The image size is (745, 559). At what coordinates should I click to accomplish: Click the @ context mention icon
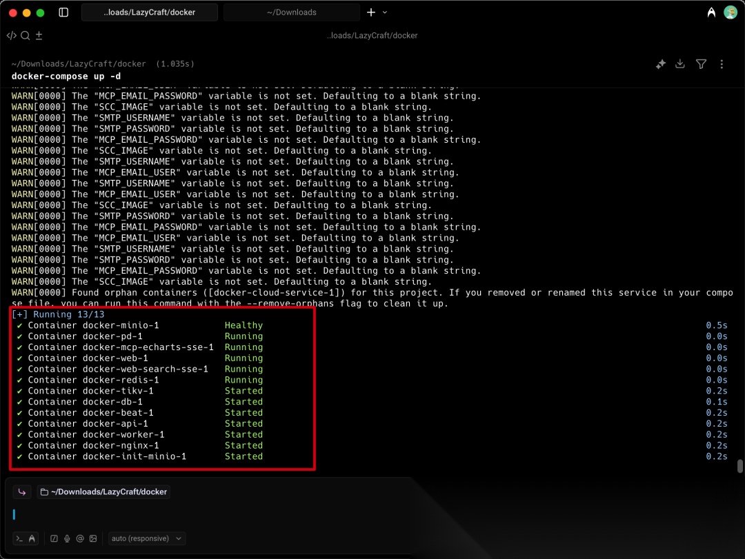80,538
